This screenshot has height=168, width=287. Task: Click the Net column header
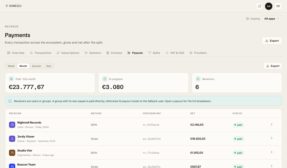193,113
